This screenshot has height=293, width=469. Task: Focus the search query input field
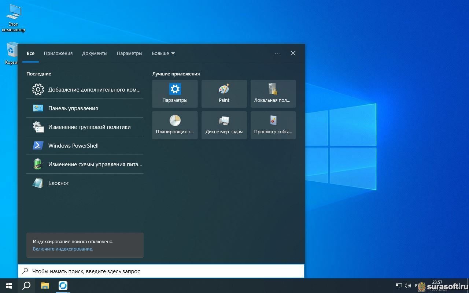(161, 271)
